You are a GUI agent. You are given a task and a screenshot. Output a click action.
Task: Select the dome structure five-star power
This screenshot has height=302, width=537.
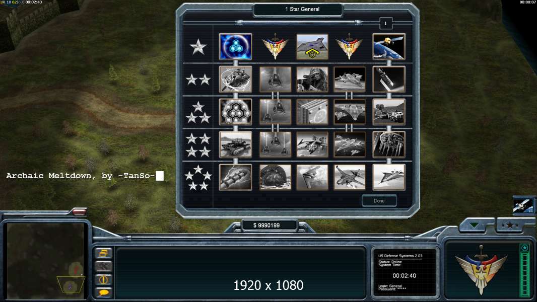pyautogui.click(x=275, y=178)
